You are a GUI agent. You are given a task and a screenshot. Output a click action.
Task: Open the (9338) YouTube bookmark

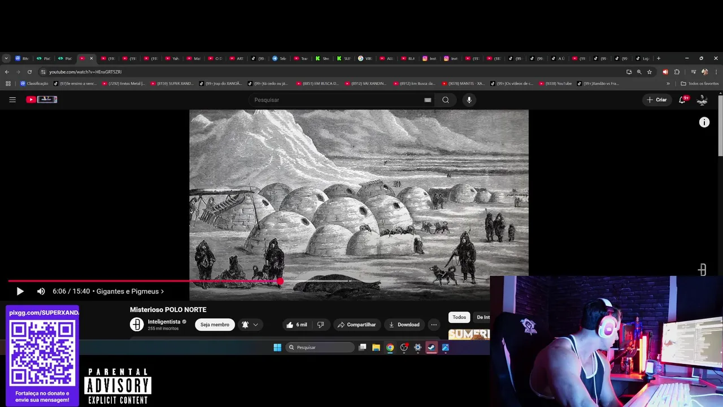pyautogui.click(x=555, y=84)
